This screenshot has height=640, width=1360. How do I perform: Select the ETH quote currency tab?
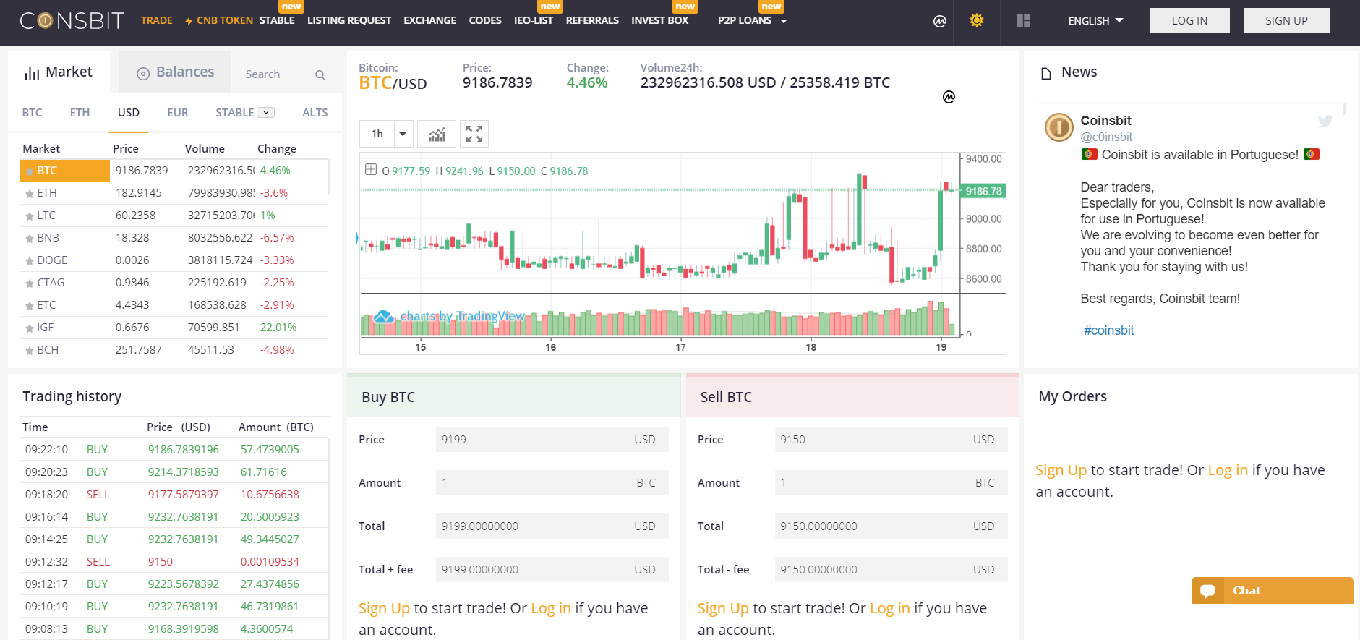click(x=80, y=113)
